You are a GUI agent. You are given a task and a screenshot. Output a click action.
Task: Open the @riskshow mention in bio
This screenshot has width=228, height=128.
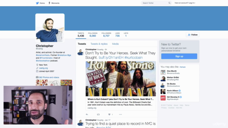(x=62, y=55)
